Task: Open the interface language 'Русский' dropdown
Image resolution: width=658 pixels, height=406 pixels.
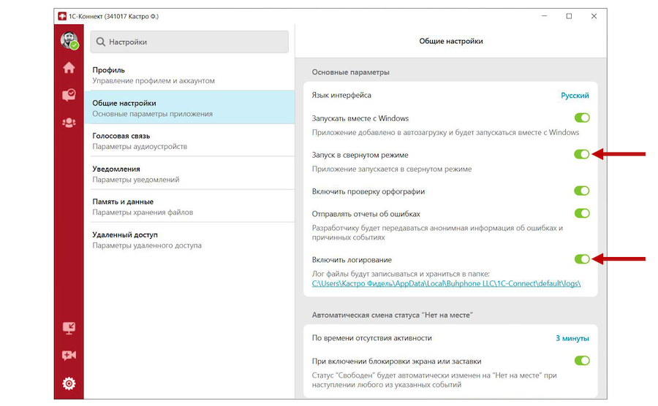Action: click(x=574, y=95)
